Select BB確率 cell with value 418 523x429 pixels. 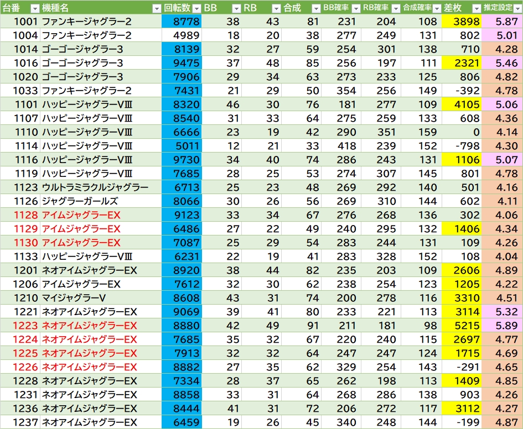click(341, 146)
